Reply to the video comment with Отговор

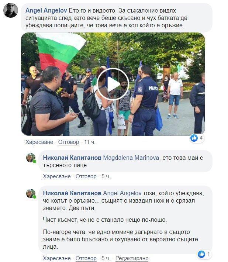point(69,142)
